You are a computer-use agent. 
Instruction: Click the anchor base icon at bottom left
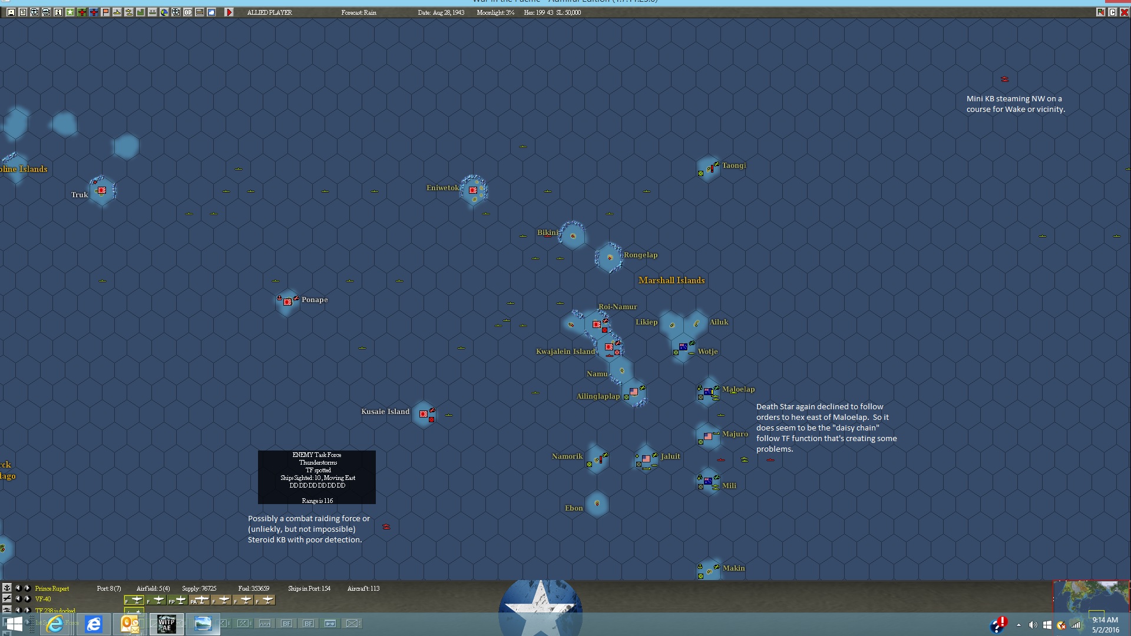pos(7,588)
